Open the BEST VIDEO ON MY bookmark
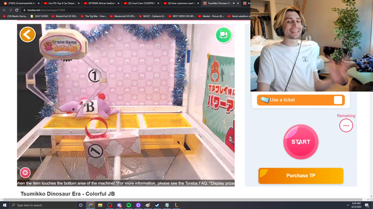 pyautogui.click(x=181, y=16)
